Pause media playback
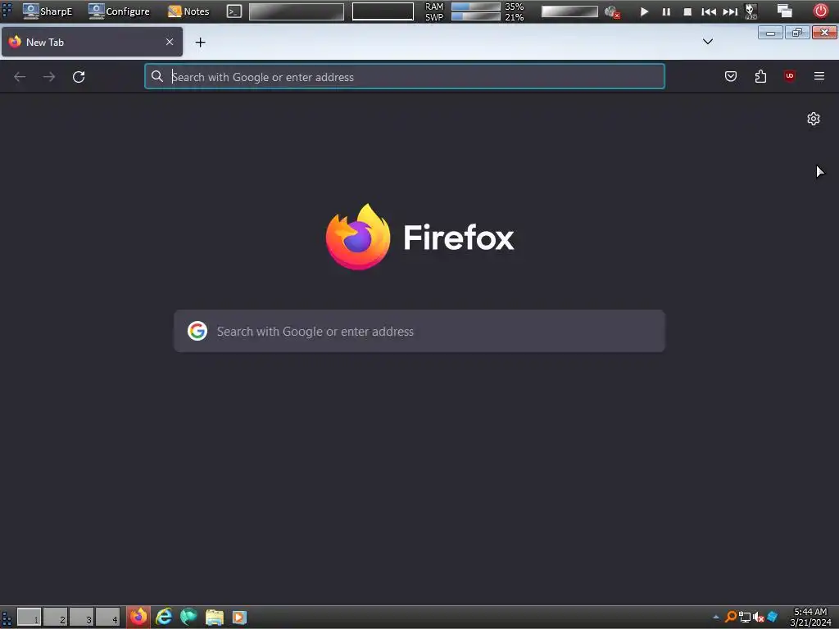839x629 pixels. click(x=666, y=11)
